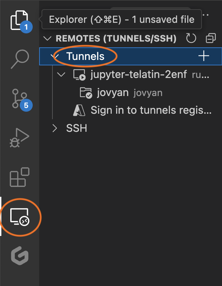
Task: Open the Search view
Action: 19,59
